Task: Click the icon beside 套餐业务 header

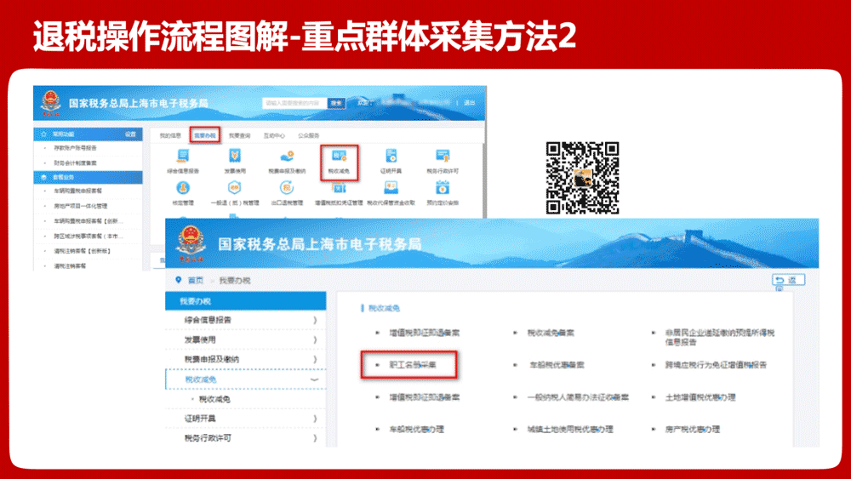Action: tap(43, 177)
